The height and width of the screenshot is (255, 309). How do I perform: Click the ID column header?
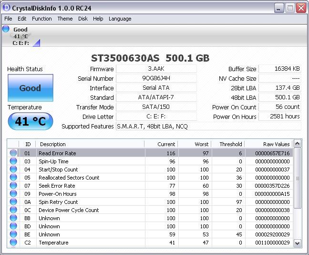27,144
